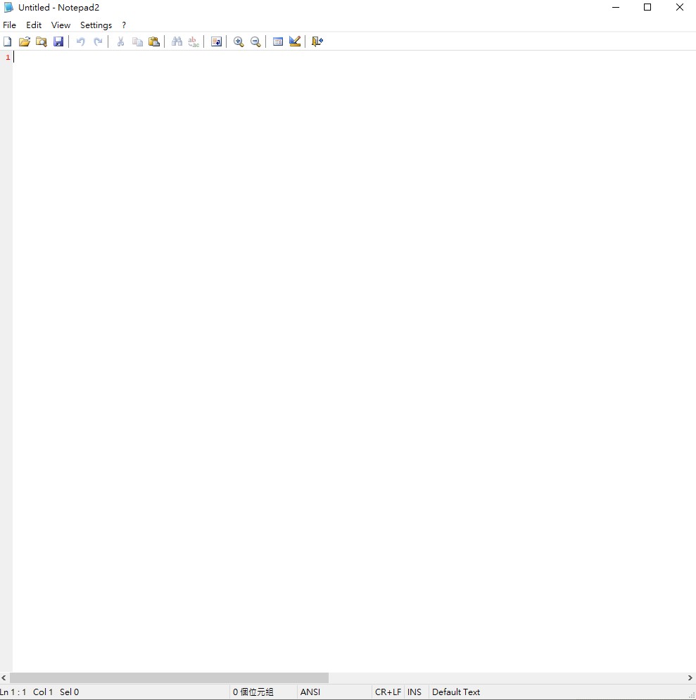
Task: Click the horizontal scrollbar thumb
Action: (x=169, y=678)
